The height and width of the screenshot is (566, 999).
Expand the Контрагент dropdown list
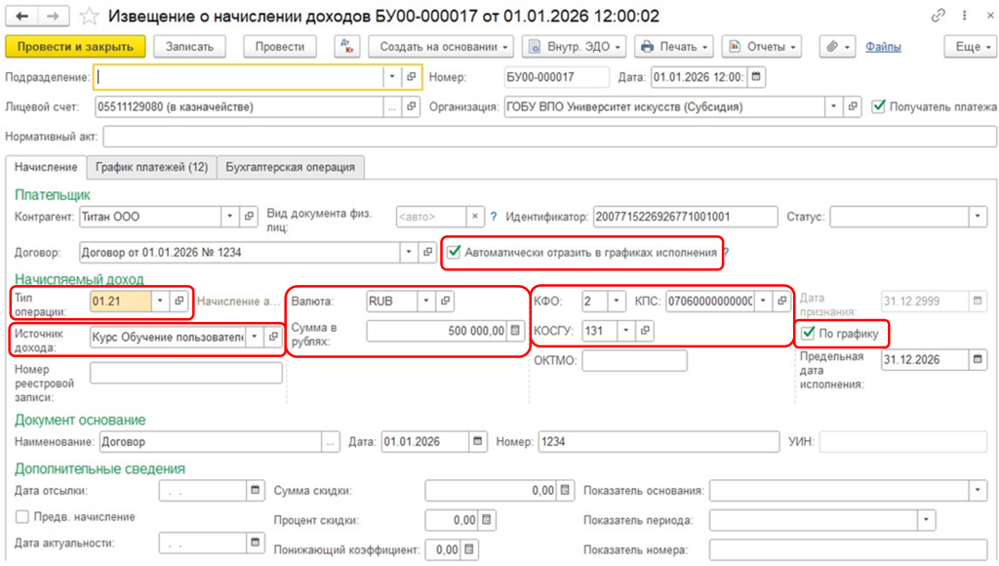pyautogui.click(x=230, y=217)
